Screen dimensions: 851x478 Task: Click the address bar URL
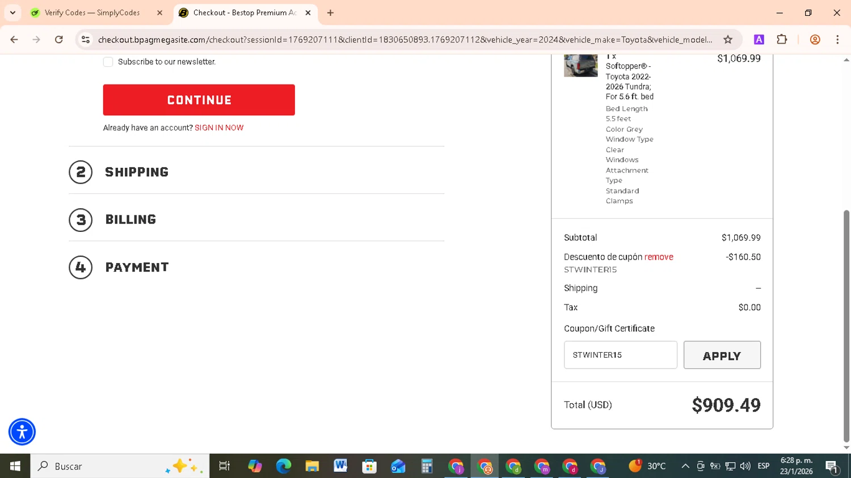[x=405, y=40]
